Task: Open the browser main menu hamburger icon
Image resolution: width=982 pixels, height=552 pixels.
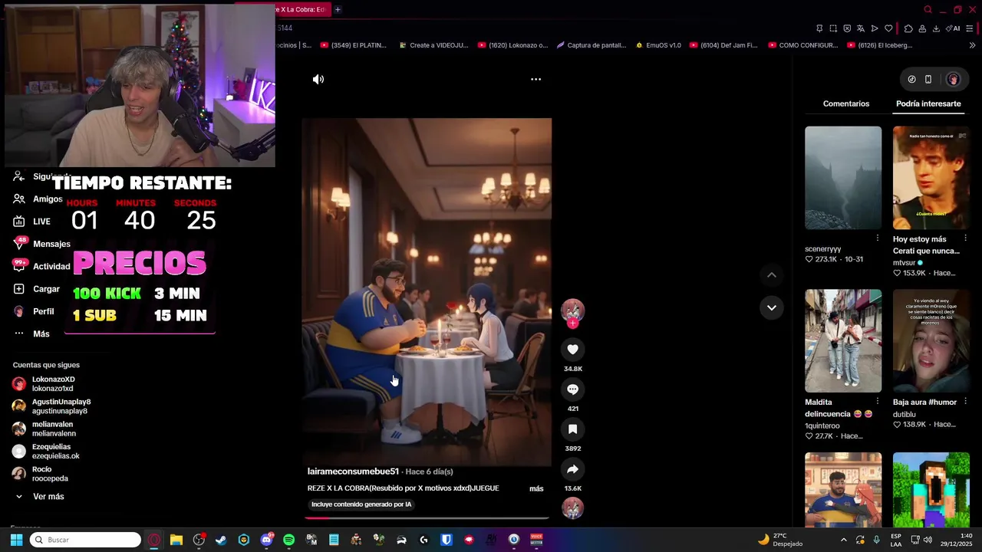Action: pyautogui.click(x=970, y=28)
